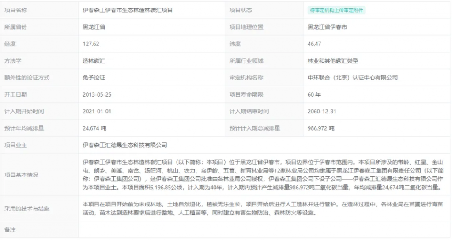Click the annual reduction value 24,674 吨
The image size is (452, 240).
[x=94, y=128]
